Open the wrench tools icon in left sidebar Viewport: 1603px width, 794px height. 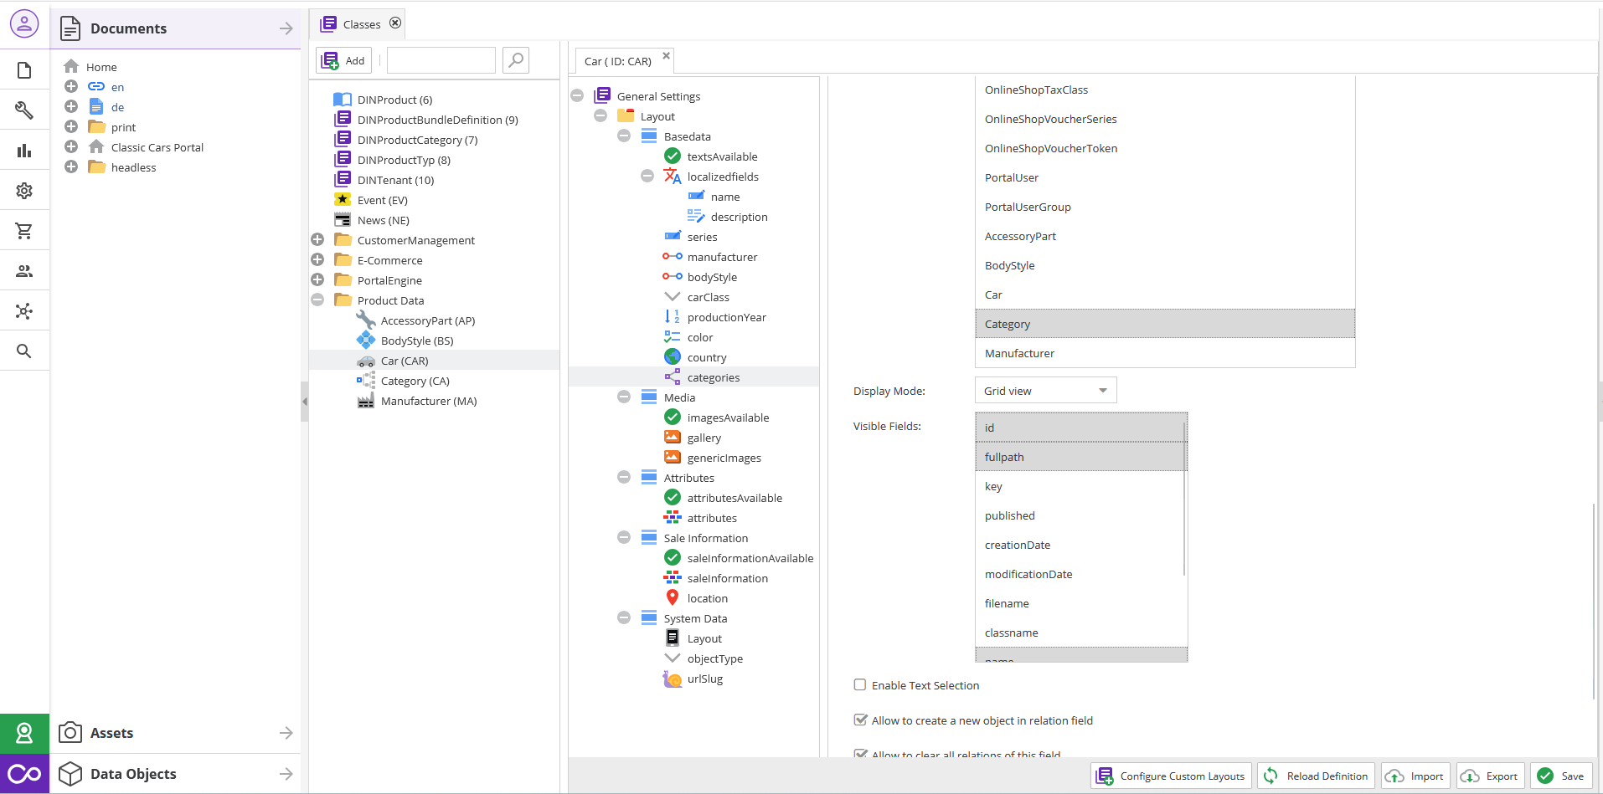click(24, 110)
